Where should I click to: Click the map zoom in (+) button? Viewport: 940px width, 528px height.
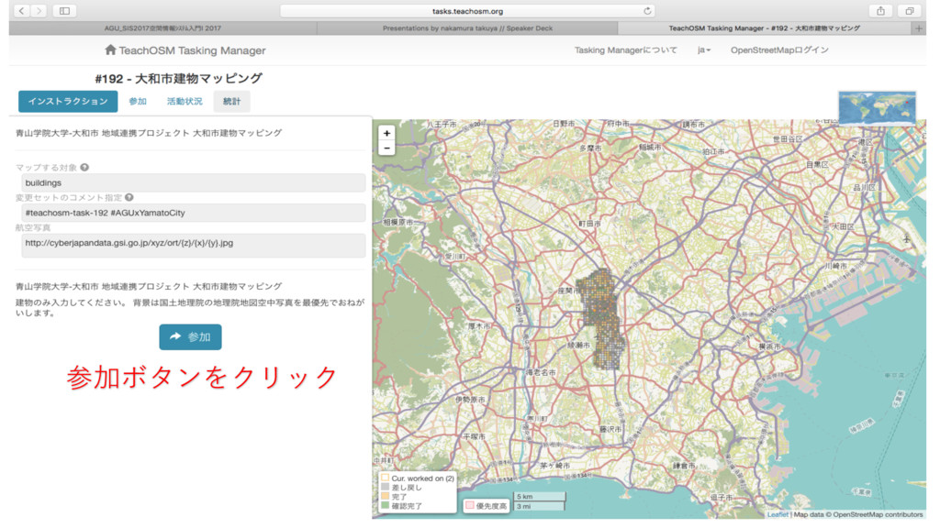coord(386,133)
